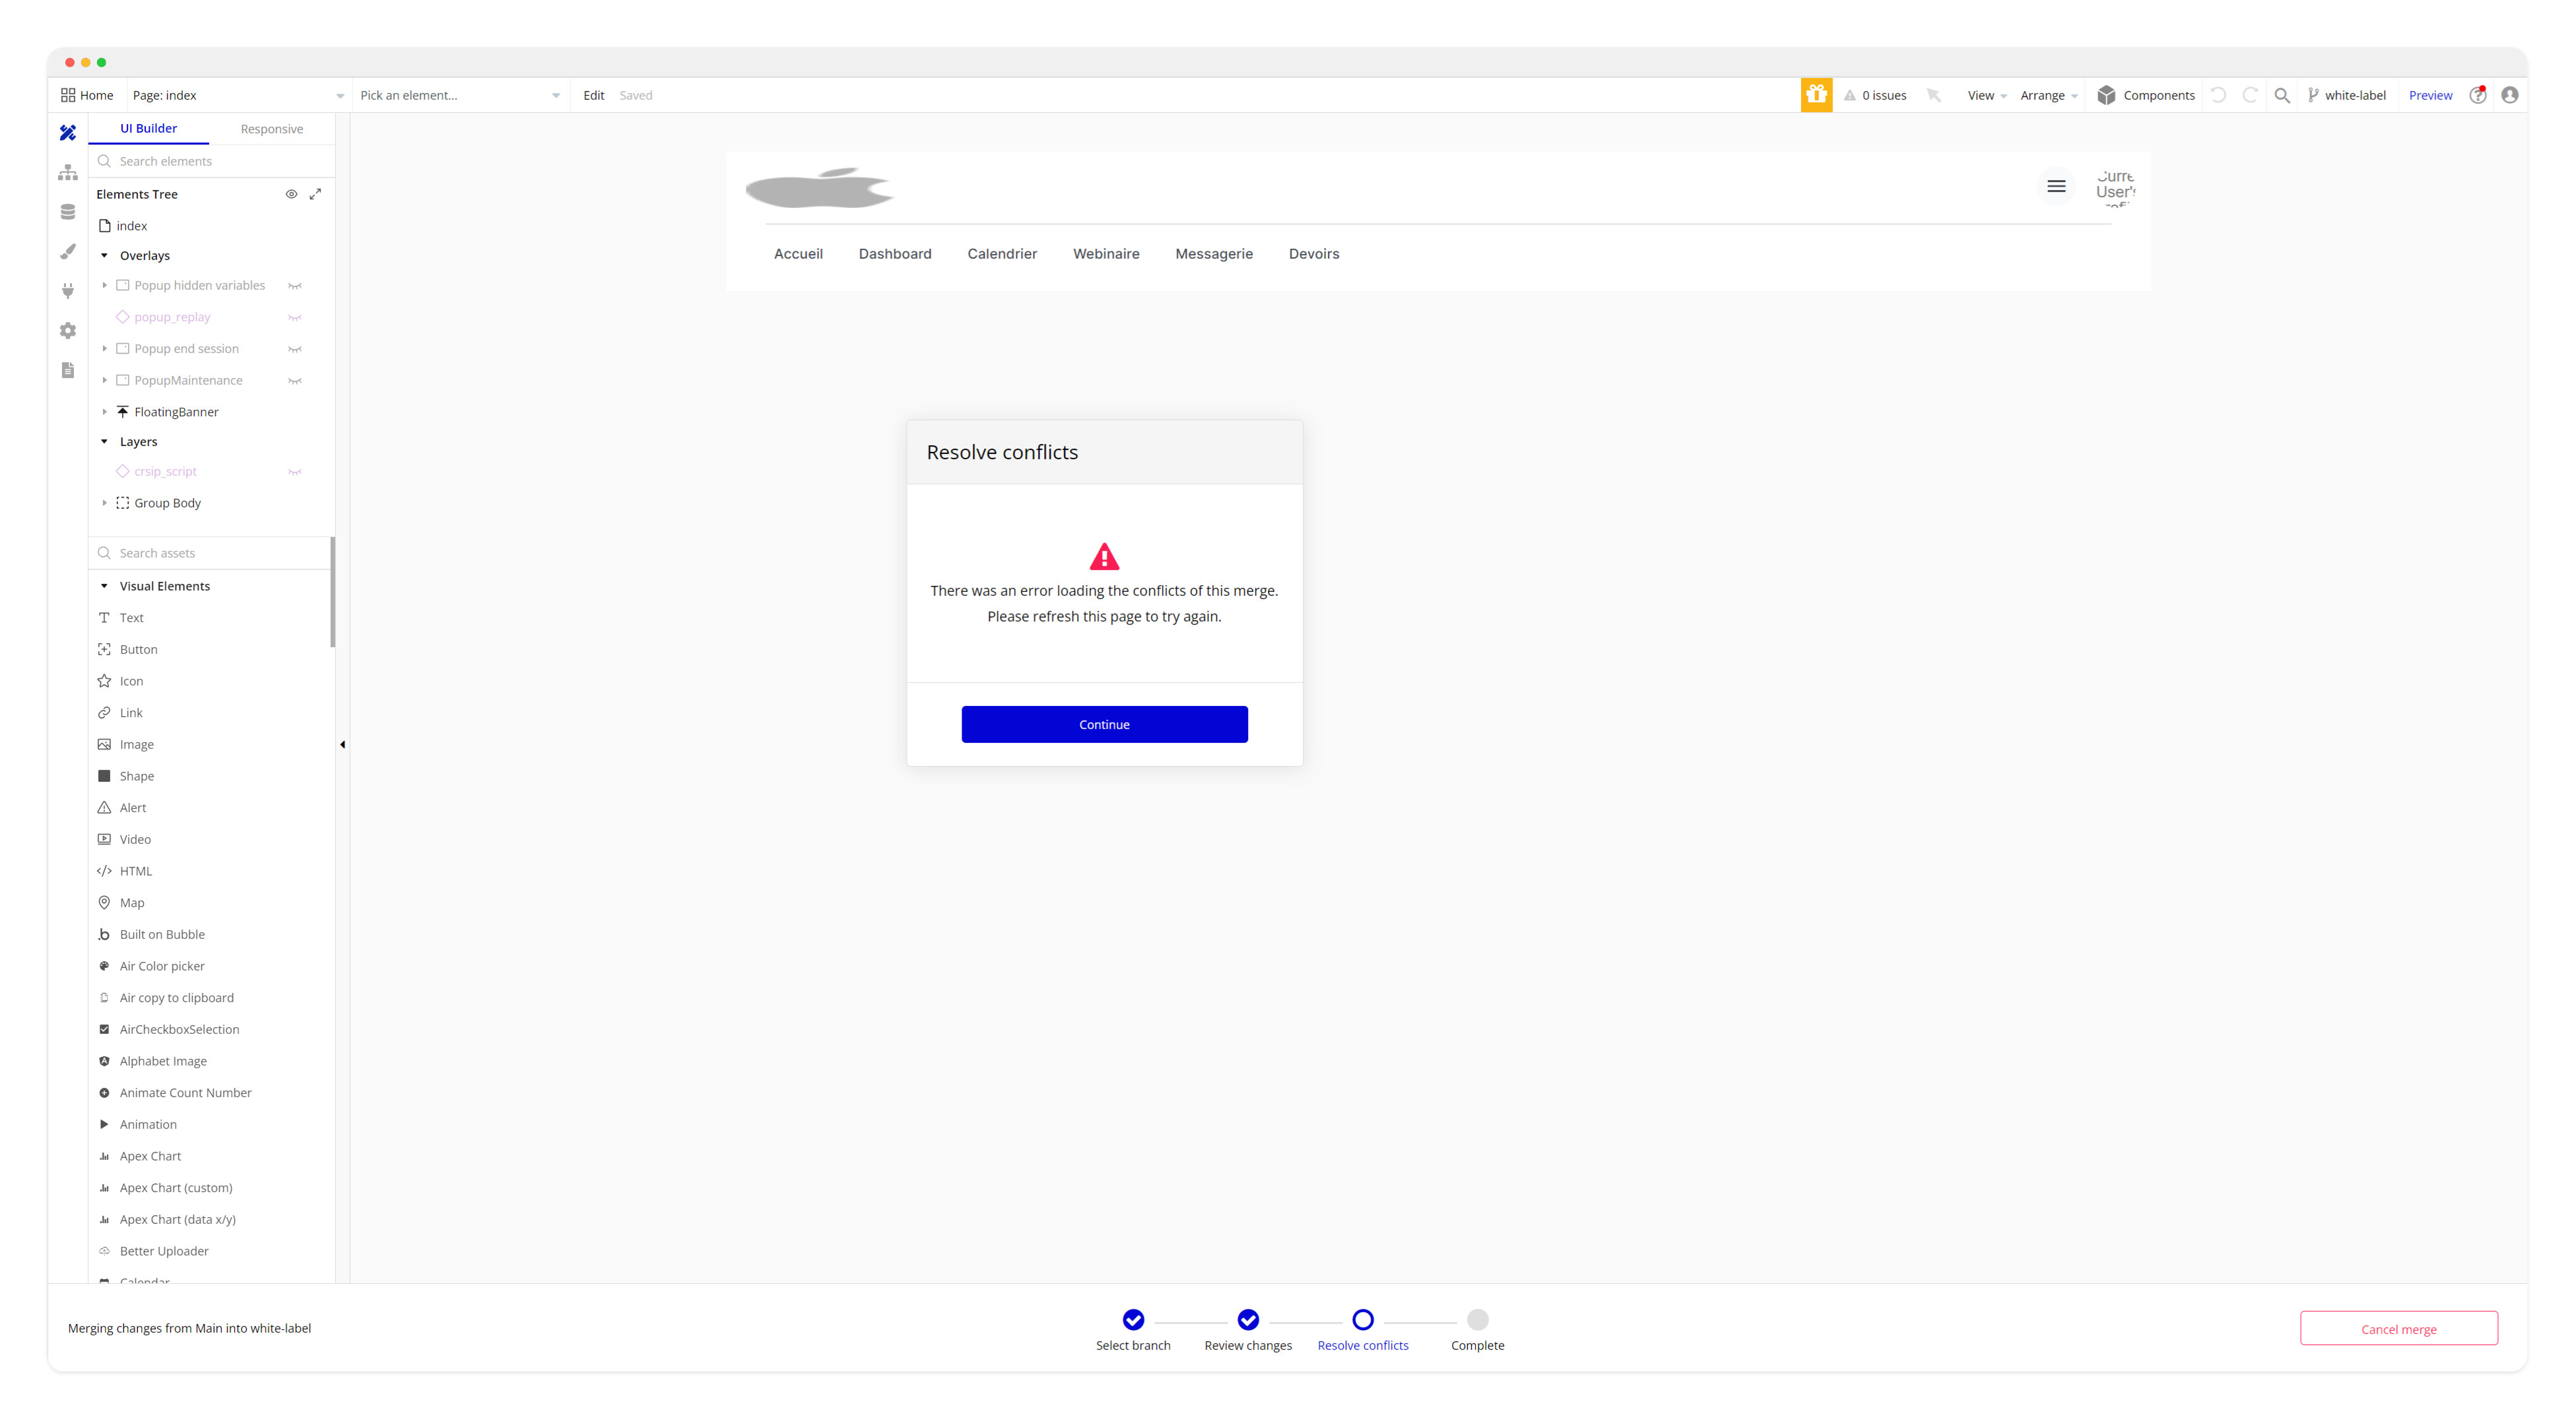The image size is (2576, 1419).
Task: Toggle visibility of PopupMaintenance element
Action: [295, 381]
